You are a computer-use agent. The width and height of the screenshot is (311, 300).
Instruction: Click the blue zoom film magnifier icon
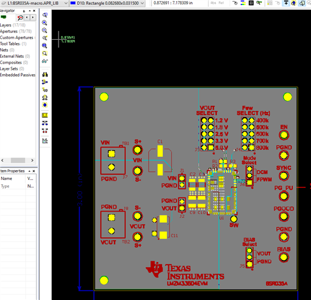pyautogui.click(x=45, y=45)
